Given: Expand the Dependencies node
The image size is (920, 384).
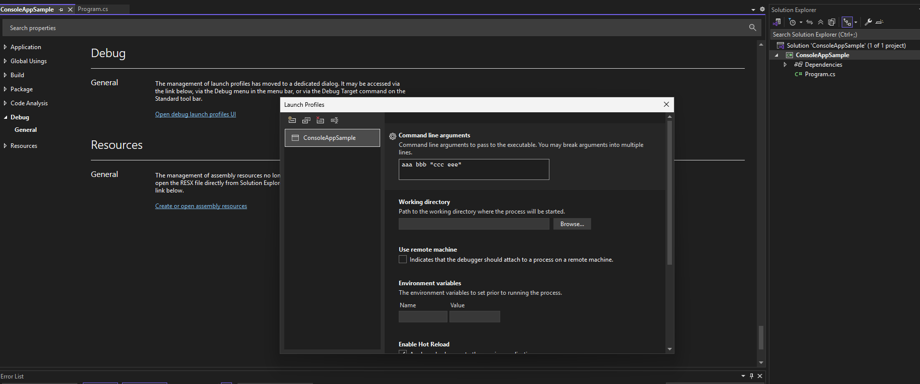Looking at the screenshot, I should pyautogui.click(x=785, y=65).
